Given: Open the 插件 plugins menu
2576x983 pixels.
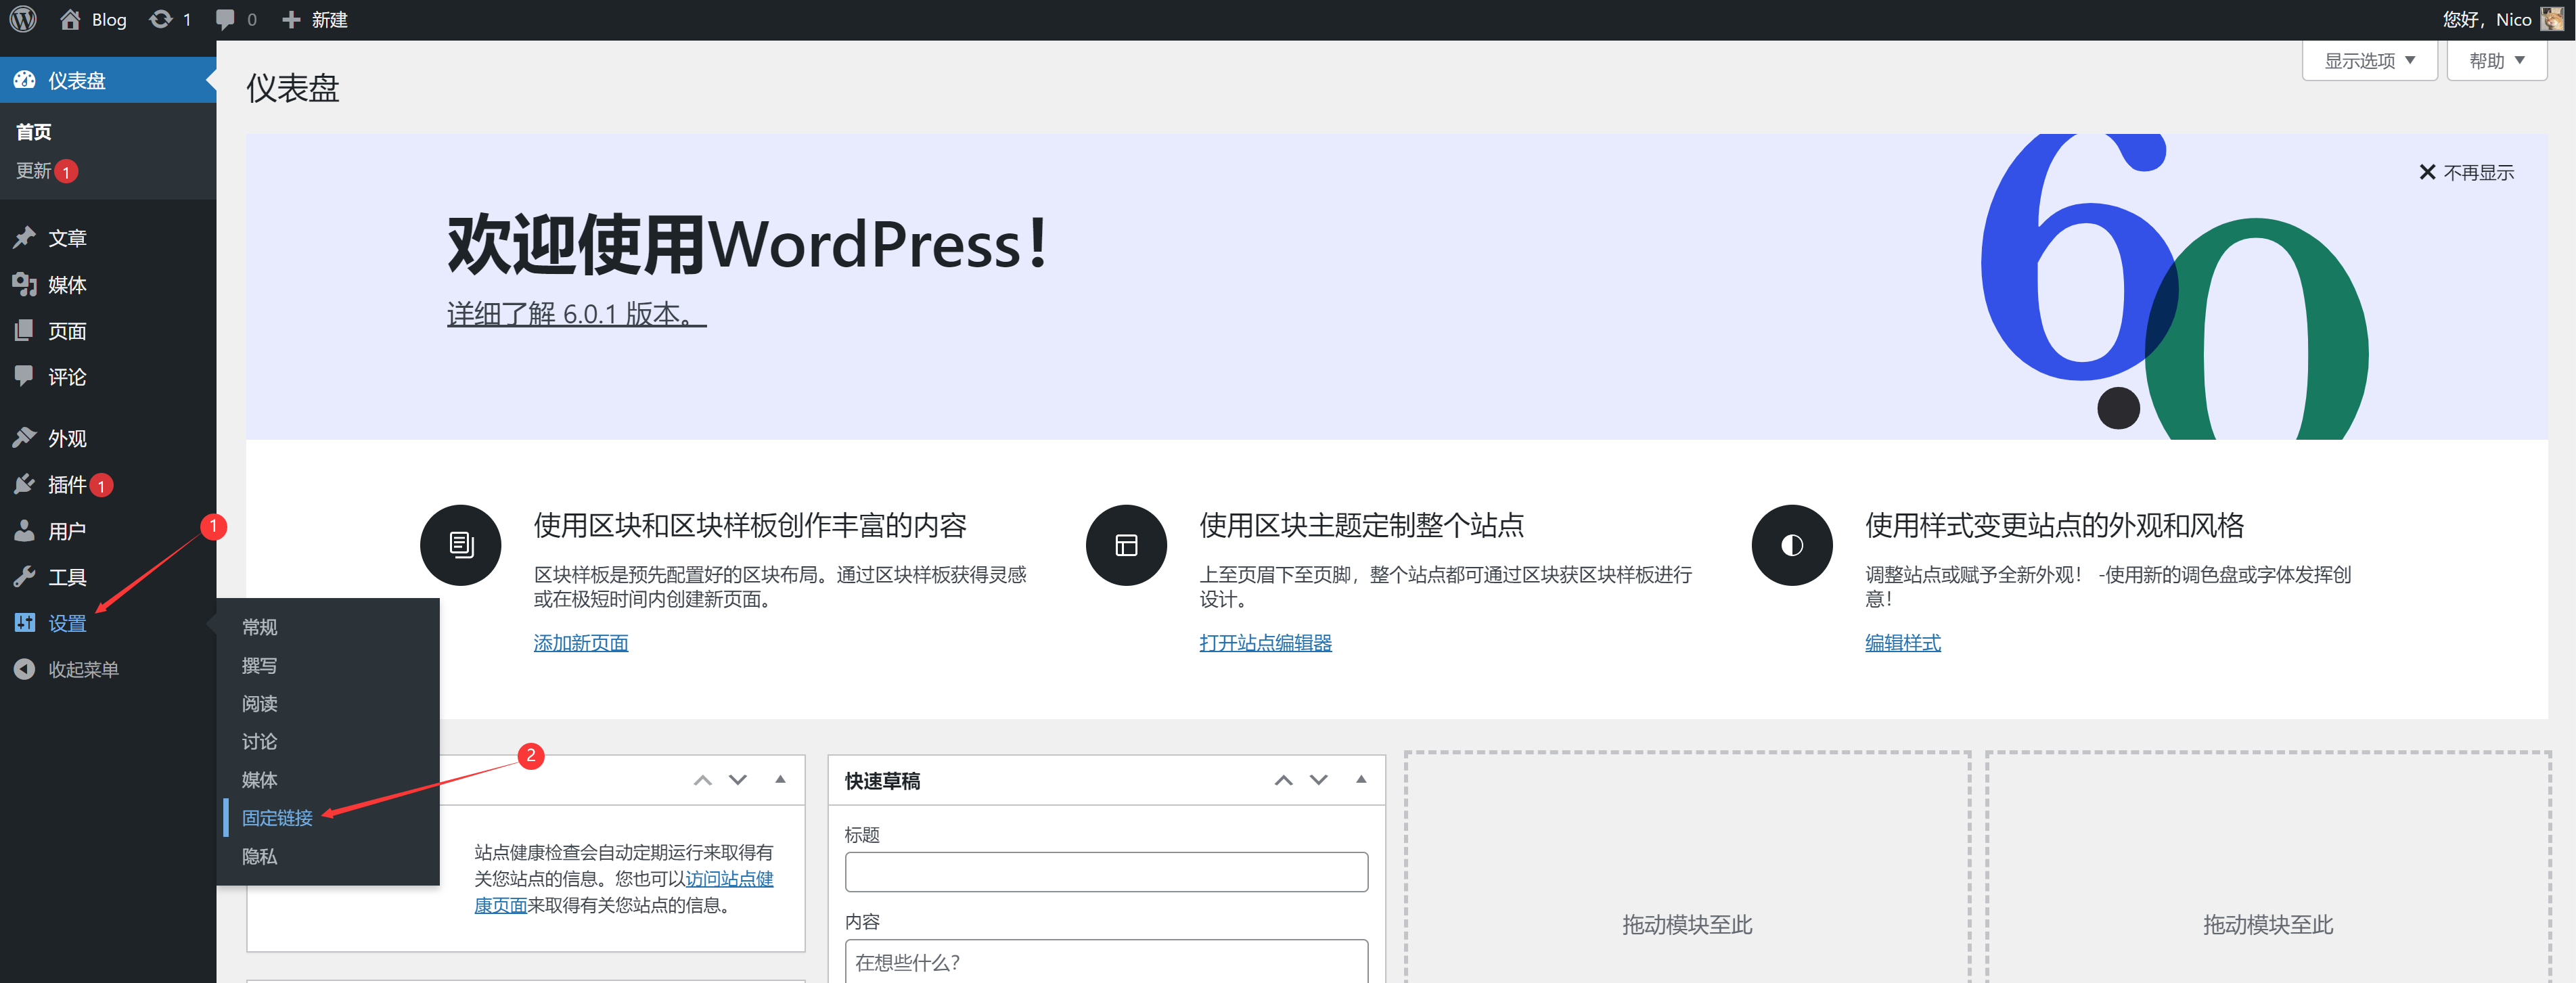Looking at the screenshot, I should tap(67, 485).
